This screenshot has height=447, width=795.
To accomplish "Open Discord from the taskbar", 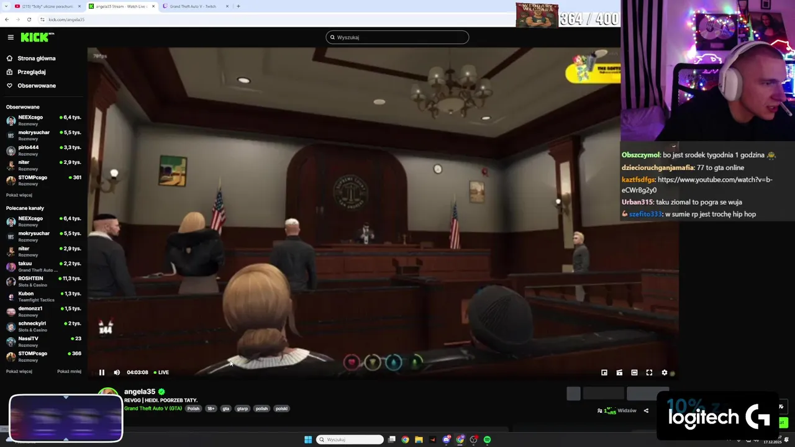I will click(447, 440).
